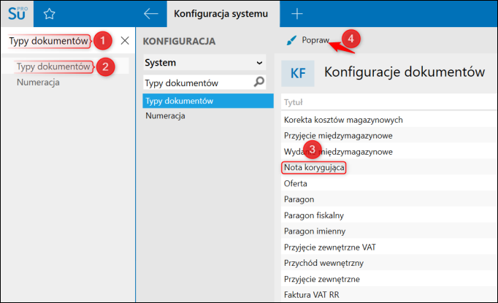Viewport: 498px width, 303px height.
Task: Sort by the Tytuł column header
Action: point(294,102)
